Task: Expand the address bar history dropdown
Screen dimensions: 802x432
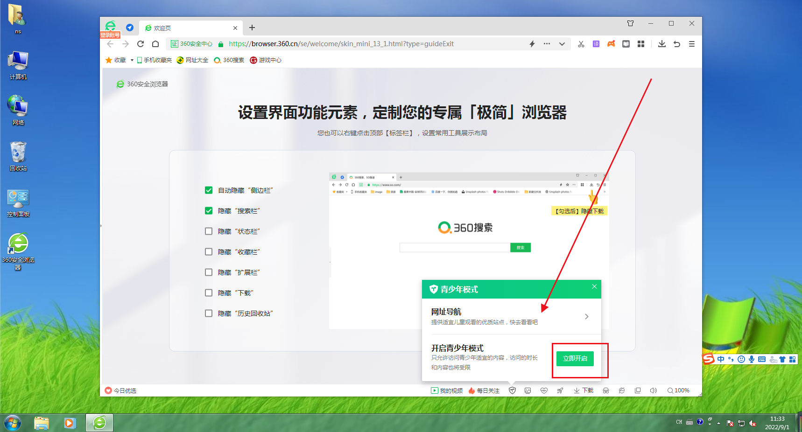Action: click(x=562, y=44)
